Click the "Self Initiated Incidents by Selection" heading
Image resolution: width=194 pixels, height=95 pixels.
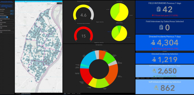165,82
